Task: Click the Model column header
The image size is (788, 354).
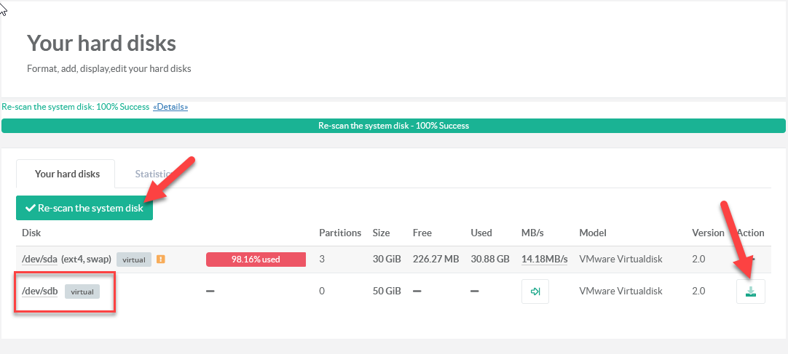Action: [593, 233]
